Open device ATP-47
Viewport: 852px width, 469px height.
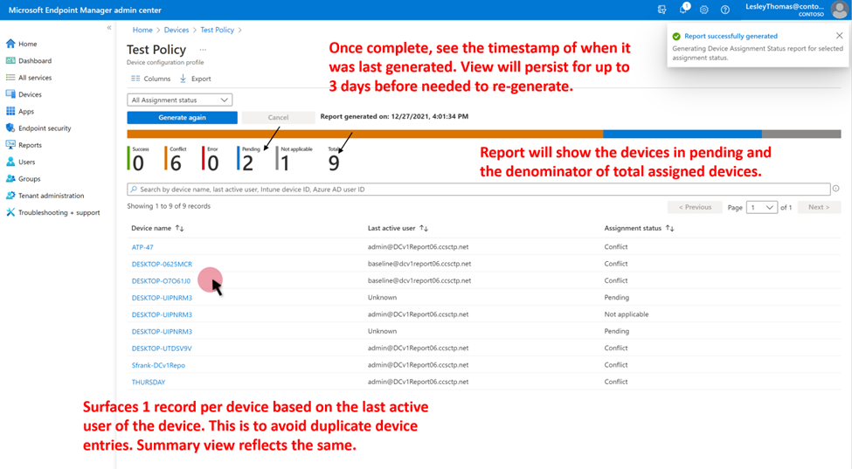pos(142,247)
